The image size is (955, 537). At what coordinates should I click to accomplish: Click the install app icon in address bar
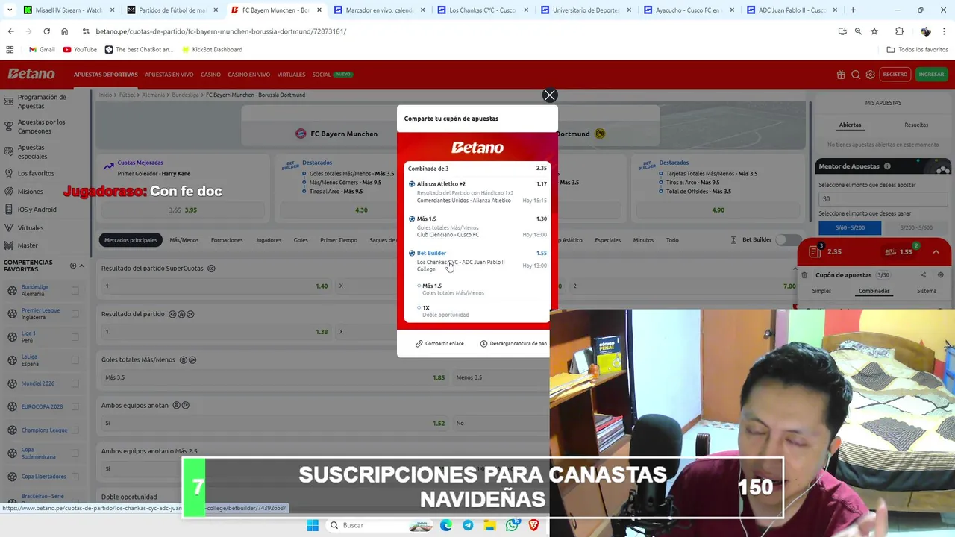(842, 31)
